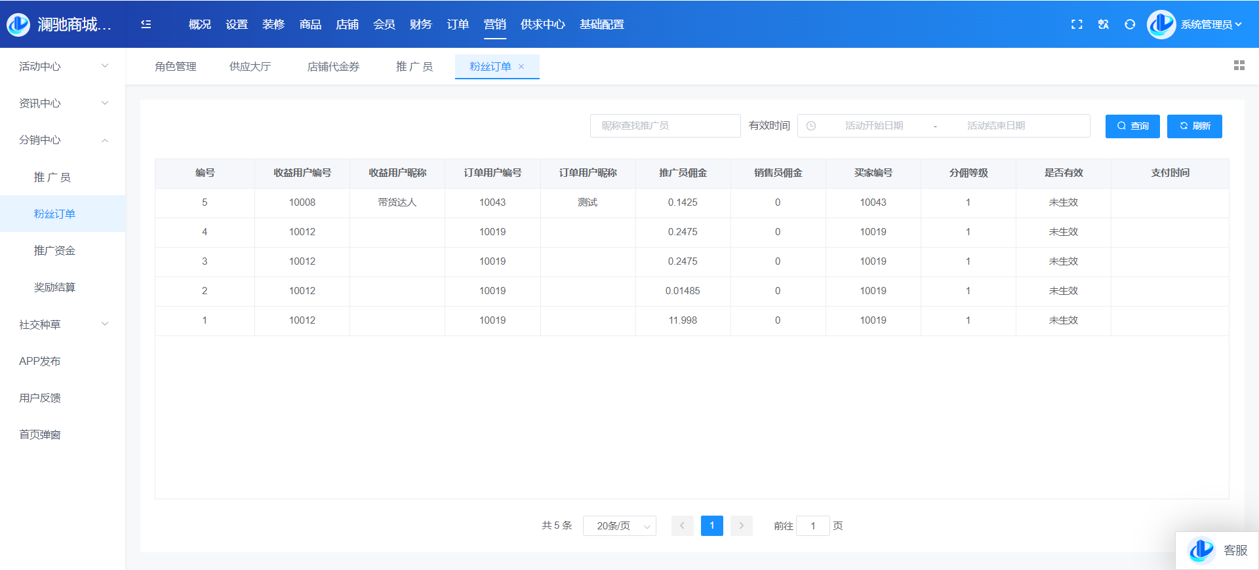Go to next page arrow
This screenshot has height=570, width=1259.
coord(741,526)
